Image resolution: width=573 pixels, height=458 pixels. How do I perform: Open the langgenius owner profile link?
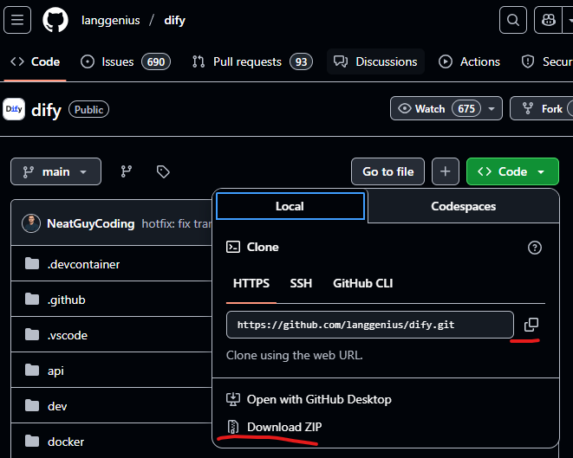click(x=110, y=20)
